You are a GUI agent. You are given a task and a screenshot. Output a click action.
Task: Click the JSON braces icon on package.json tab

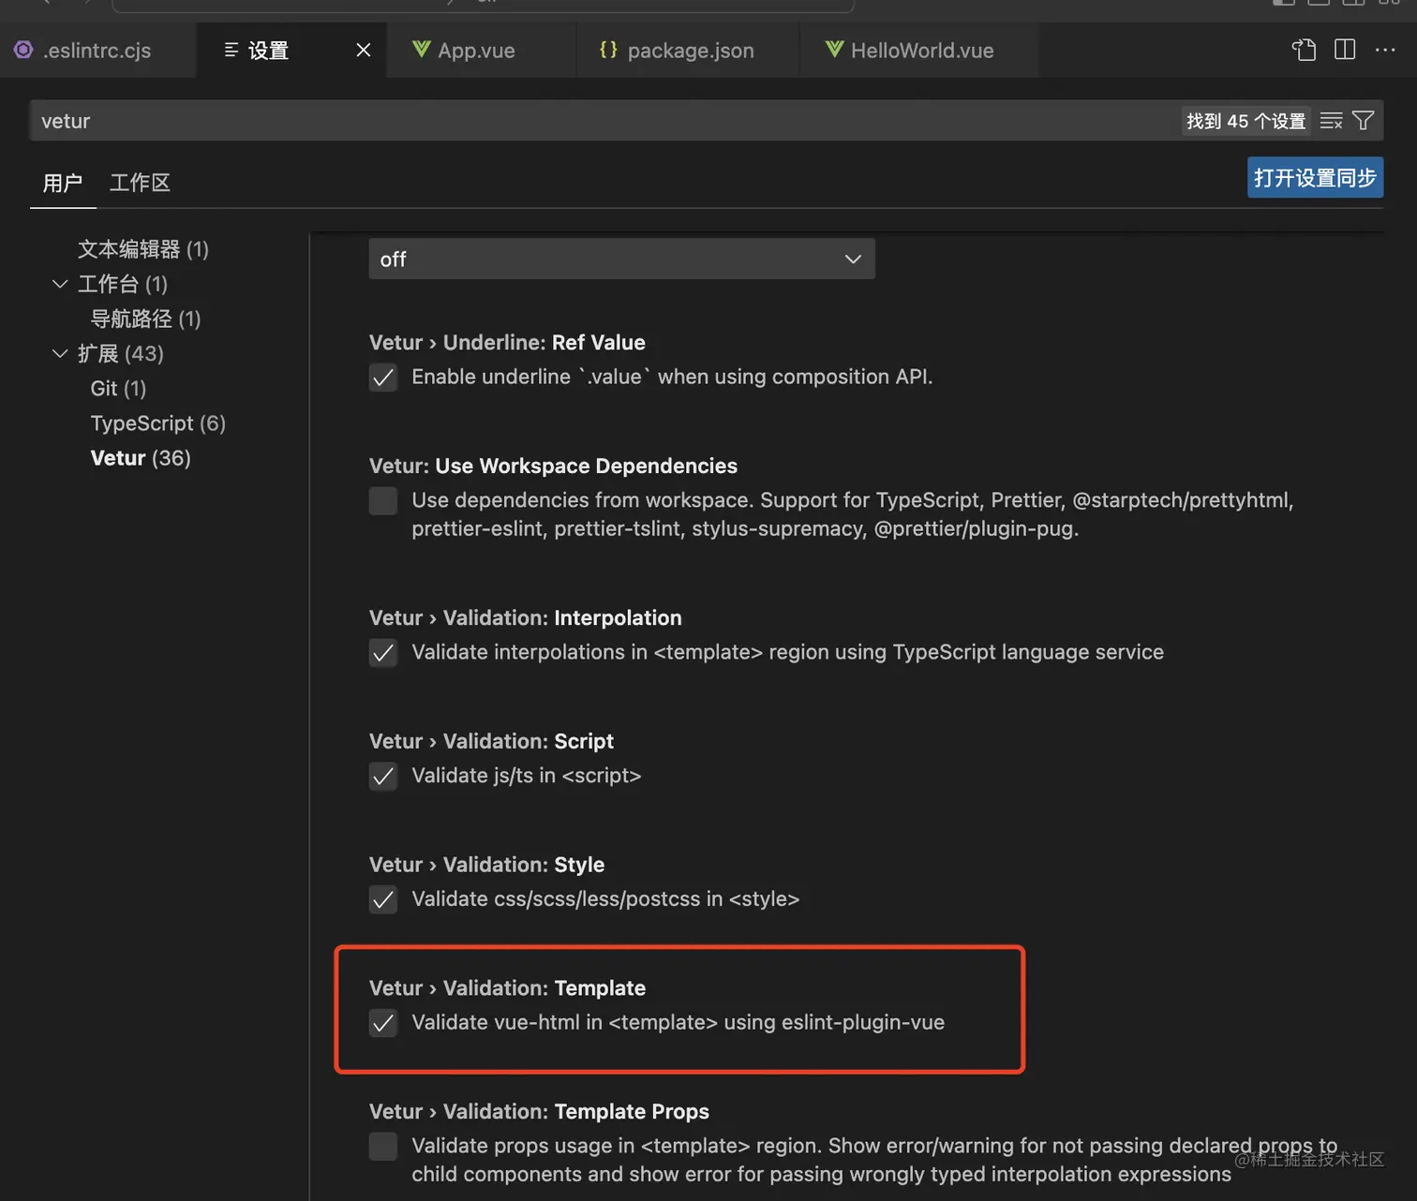pos(608,49)
